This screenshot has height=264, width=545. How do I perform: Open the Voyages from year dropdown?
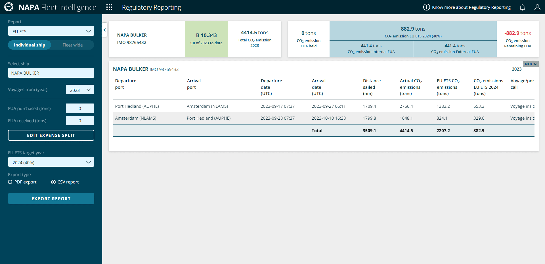(x=80, y=90)
